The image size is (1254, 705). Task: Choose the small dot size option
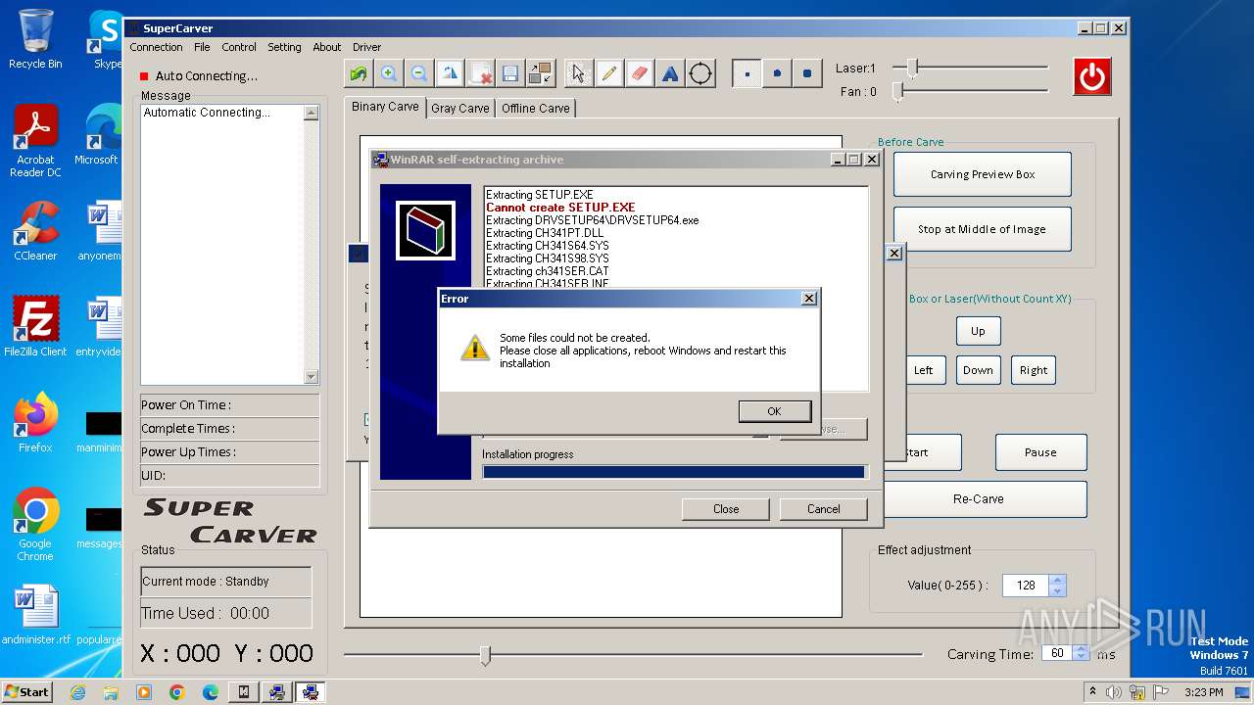click(747, 73)
